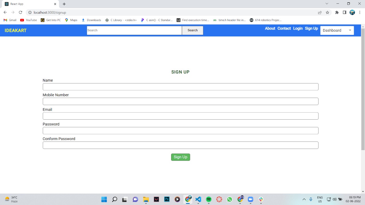
Task: Navigate to the Login page
Action: (x=298, y=28)
